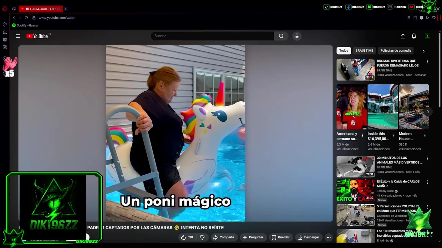This screenshot has width=442, height=248.
Task: Open the GX Control speedometer sidebar icon
Action: (5, 24)
